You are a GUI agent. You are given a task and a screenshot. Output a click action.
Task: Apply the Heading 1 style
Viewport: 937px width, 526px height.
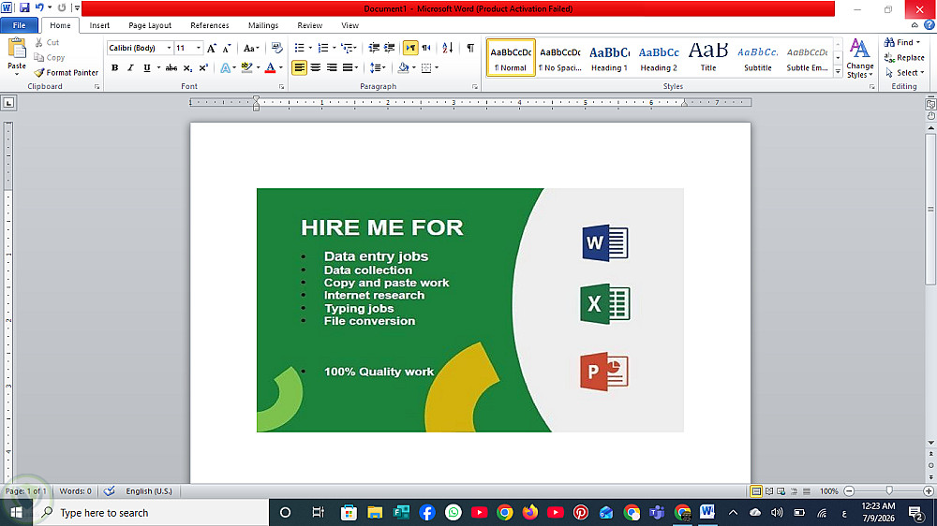(610, 58)
